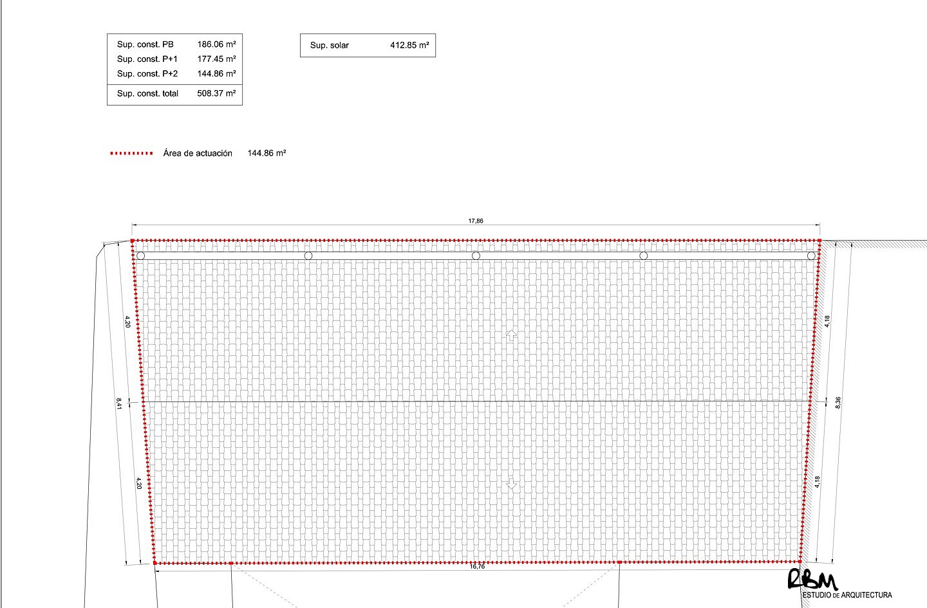Click the 412.85 m² solar area value
The image size is (927, 608).
(x=409, y=45)
